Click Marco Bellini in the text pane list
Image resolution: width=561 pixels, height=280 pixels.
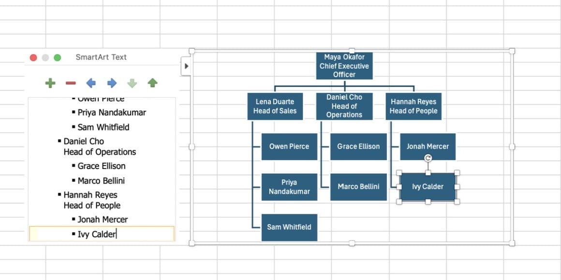(x=101, y=181)
